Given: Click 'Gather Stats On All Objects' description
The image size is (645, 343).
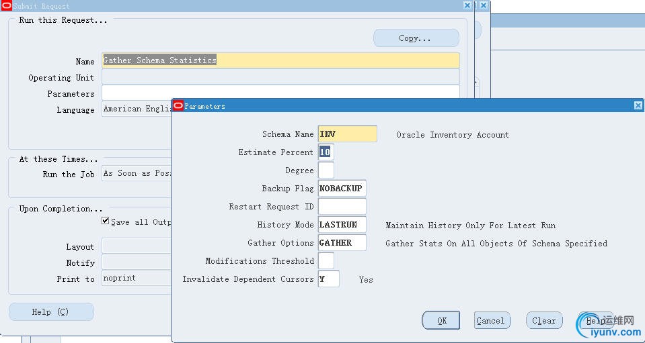Looking at the screenshot, I should tap(496, 243).
